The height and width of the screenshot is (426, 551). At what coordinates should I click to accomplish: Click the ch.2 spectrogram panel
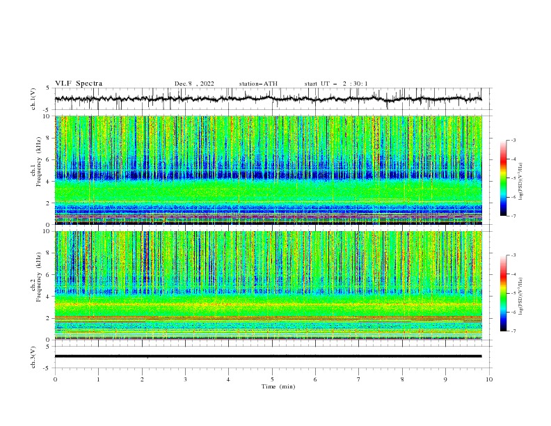pos(269,285)
